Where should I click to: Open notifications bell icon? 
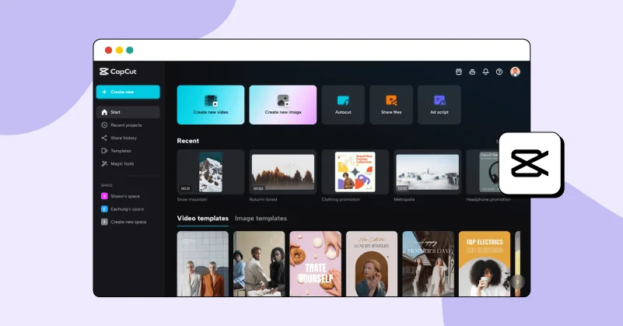(x=485, y=72)
